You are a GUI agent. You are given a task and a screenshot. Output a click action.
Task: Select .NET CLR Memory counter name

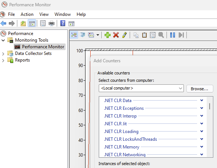[x=122, y=147]
